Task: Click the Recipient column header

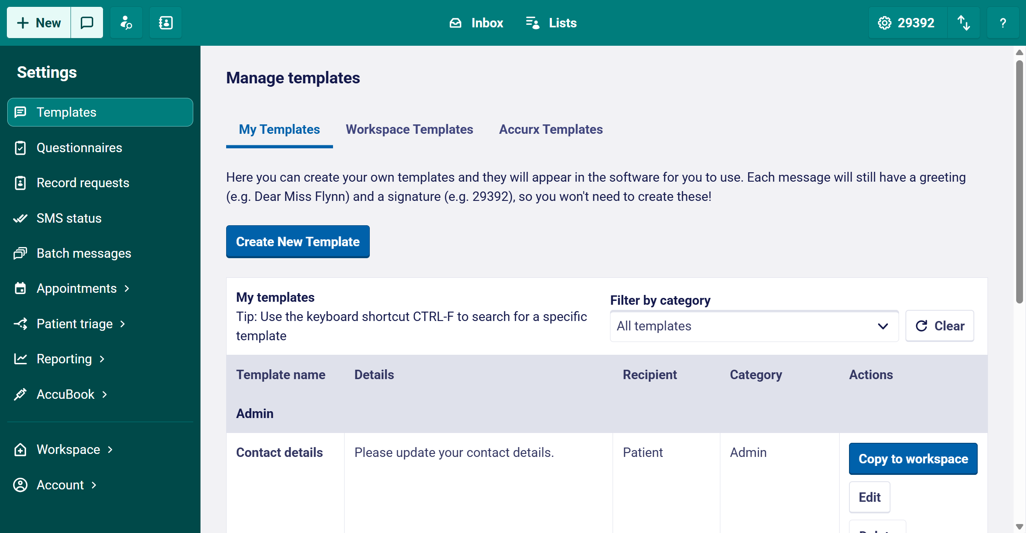Action: pos(649,374)
